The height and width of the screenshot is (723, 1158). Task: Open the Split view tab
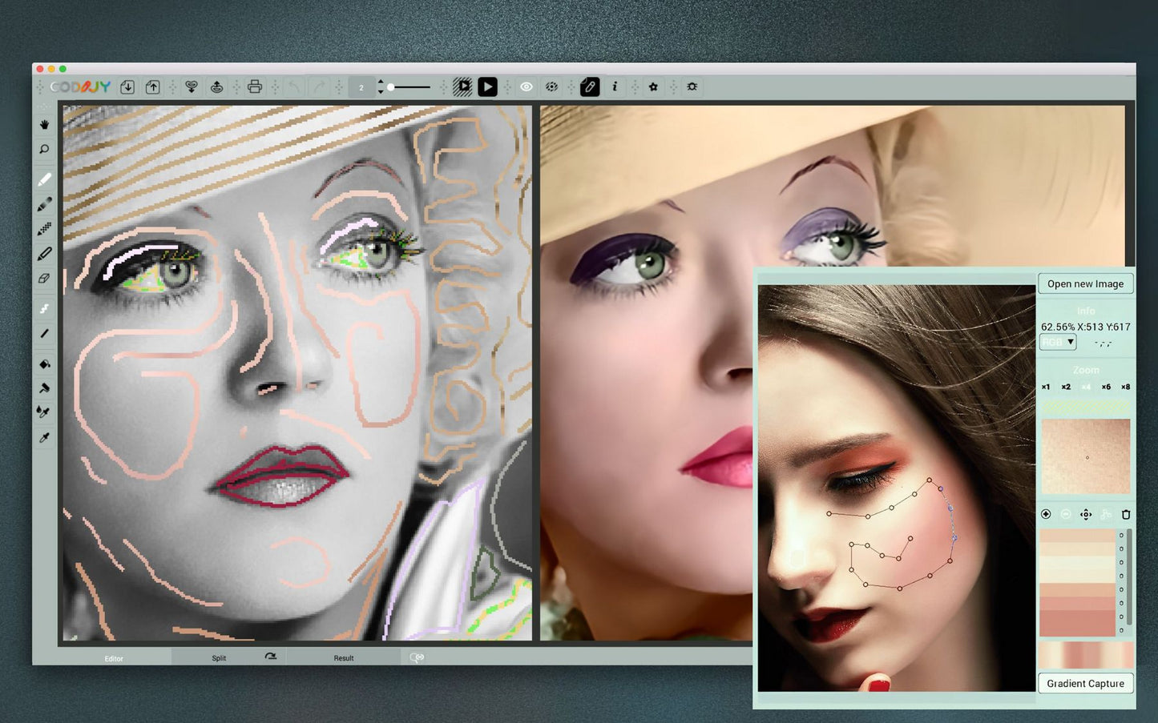tap(218, 657)
